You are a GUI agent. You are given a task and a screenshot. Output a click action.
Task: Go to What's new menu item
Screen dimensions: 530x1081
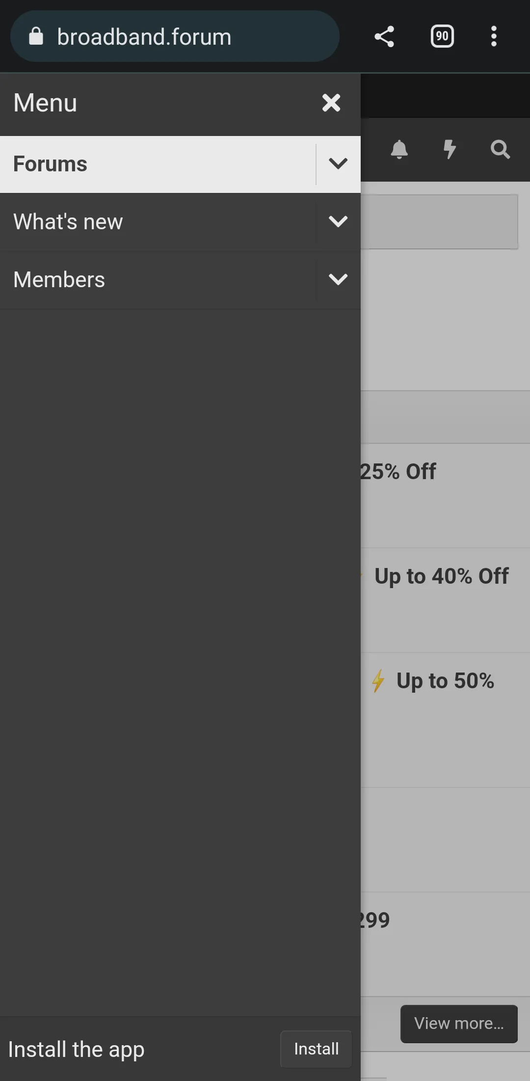(68, 222)
